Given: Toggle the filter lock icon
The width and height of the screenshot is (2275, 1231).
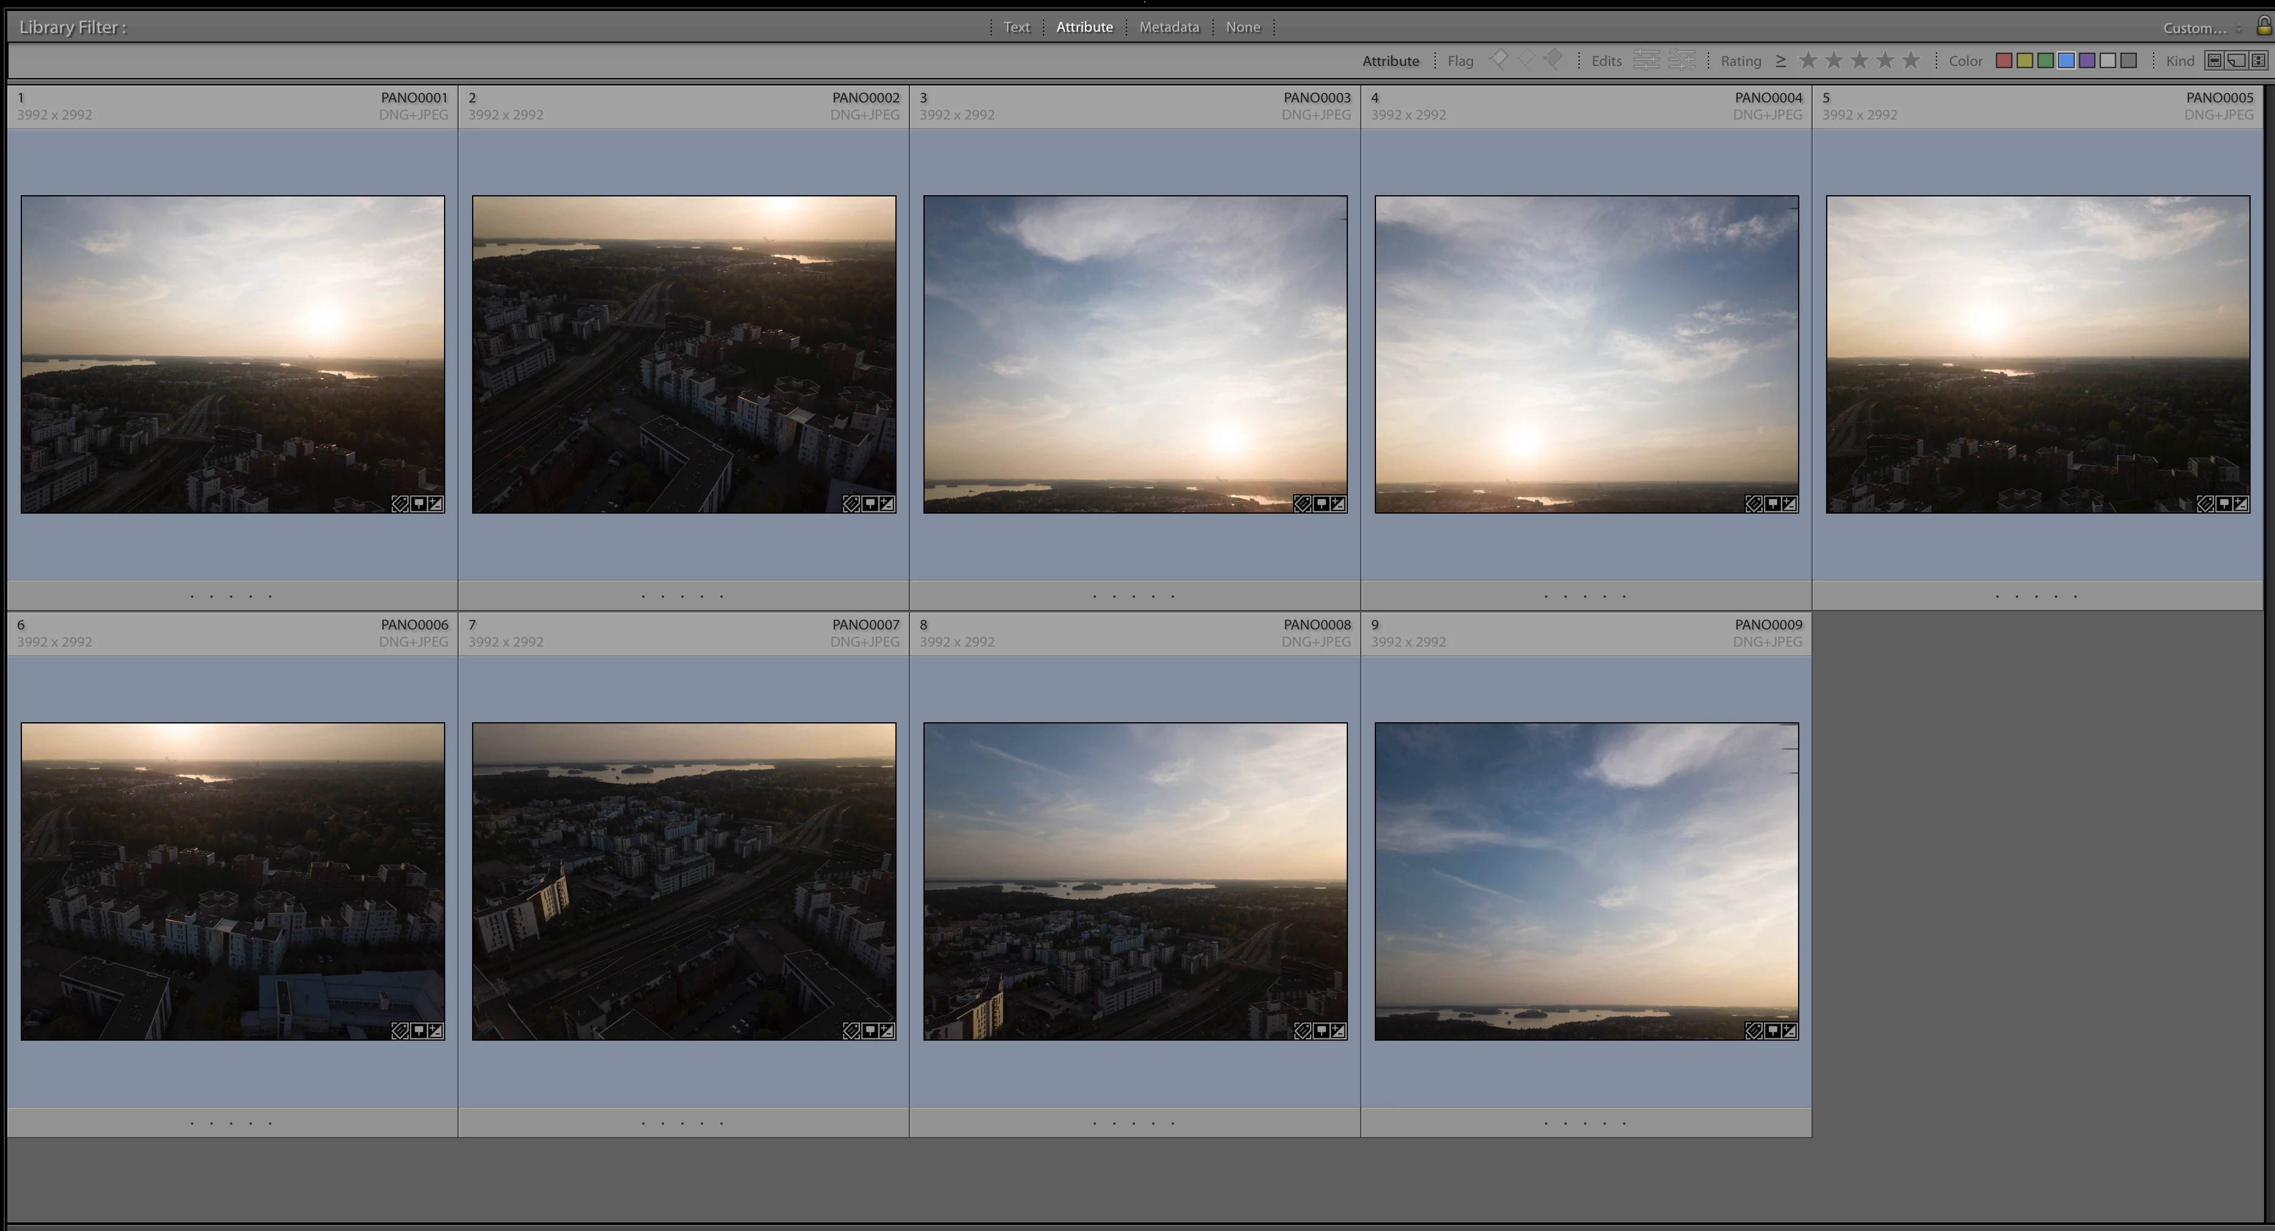Looking at the screenshot, I should tap(2263, 26).
